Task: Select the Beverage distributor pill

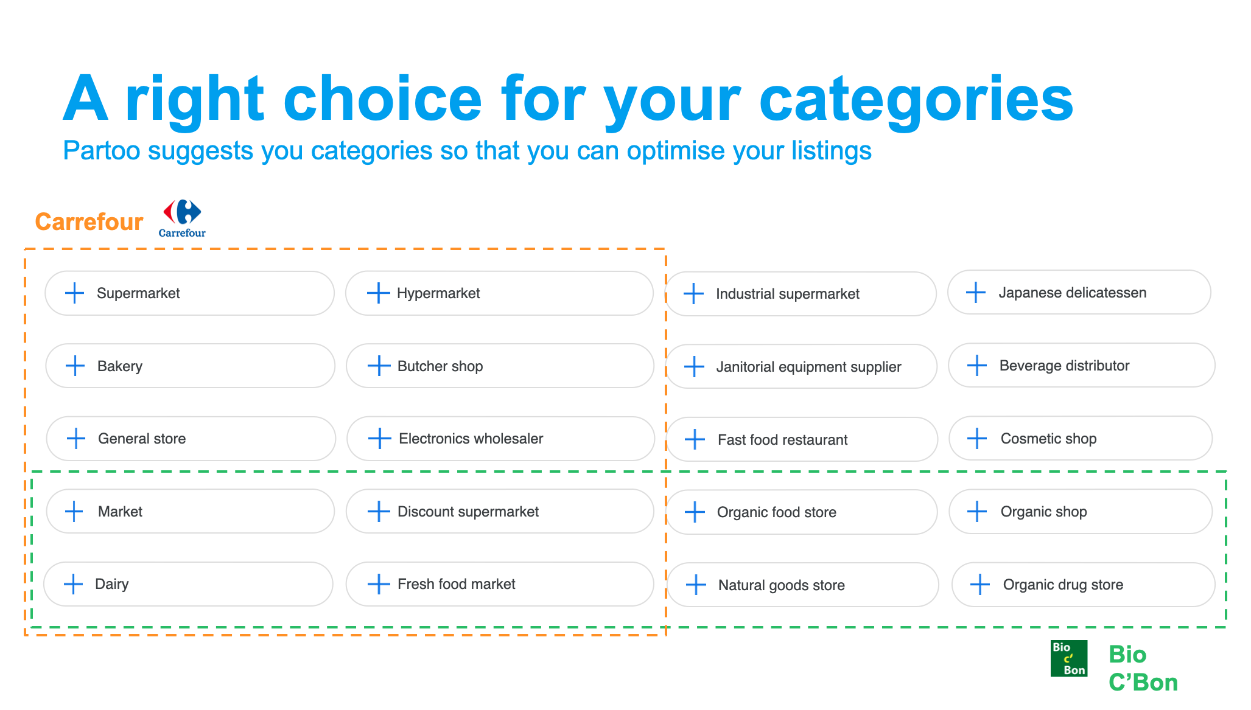Action: point(1082,365)
